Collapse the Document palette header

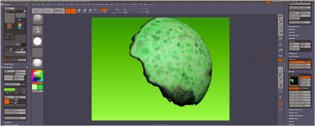coord(8,67)
